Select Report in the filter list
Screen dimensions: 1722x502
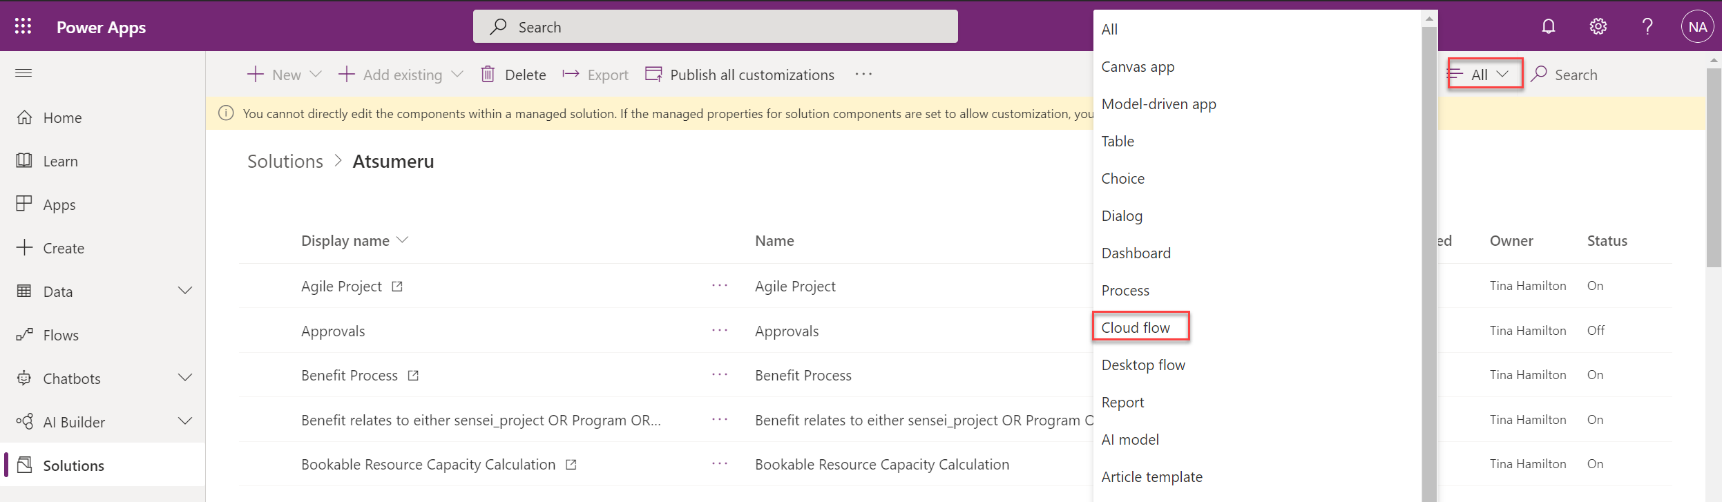(1258, 402)
